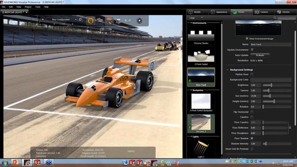Screen dimensions: 297x167
Task: Open the Tools menu
Action: [x=38, y=7]
